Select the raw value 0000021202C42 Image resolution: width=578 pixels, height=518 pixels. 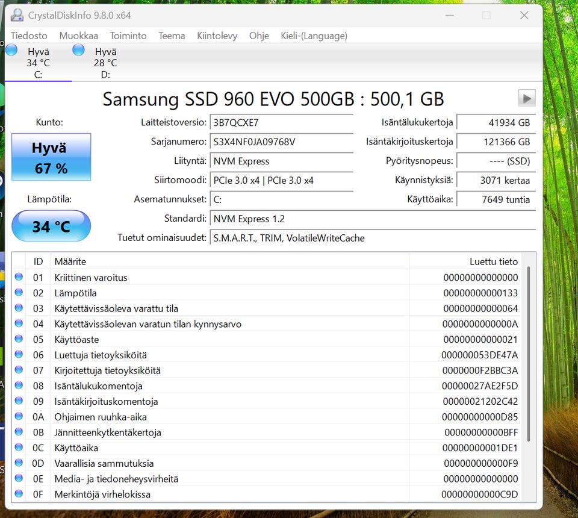[x=480, y=401]
